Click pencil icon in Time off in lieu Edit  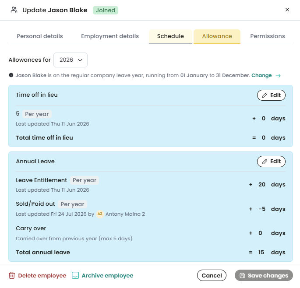pyautogui.click(x=265, y=95)
